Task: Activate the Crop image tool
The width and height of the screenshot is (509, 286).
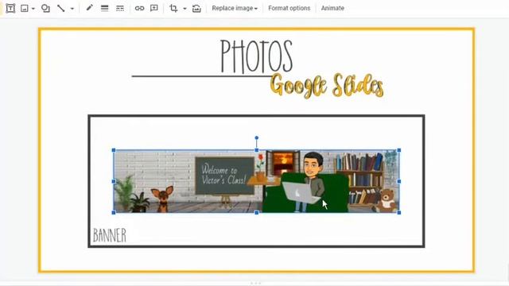Action: [x=173, y=9]
